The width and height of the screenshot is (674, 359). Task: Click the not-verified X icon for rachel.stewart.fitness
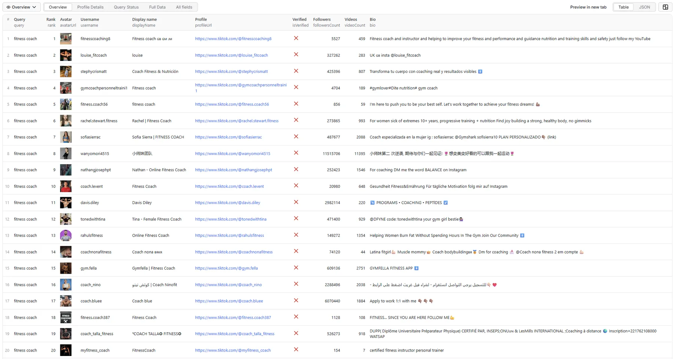coord(296,120)
